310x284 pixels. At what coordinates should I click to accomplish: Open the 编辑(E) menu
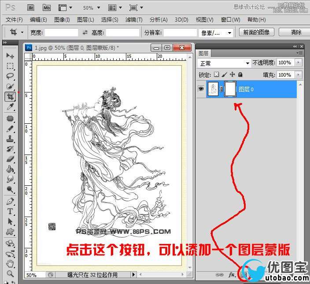click(38, 19)
